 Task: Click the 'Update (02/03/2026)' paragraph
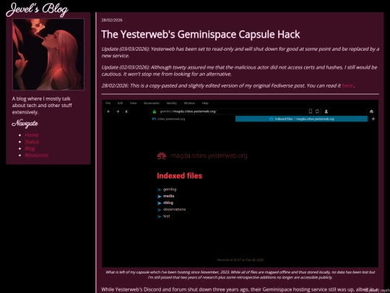[239, 70]
